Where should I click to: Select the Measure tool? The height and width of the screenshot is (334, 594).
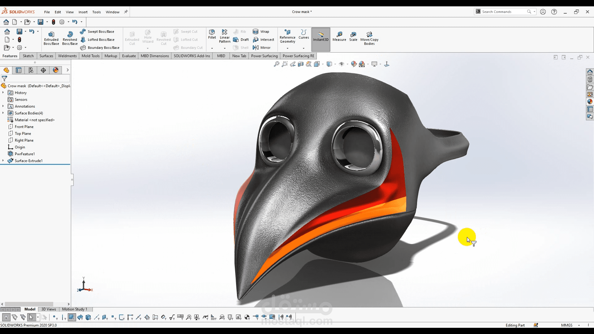click(339, 35)
